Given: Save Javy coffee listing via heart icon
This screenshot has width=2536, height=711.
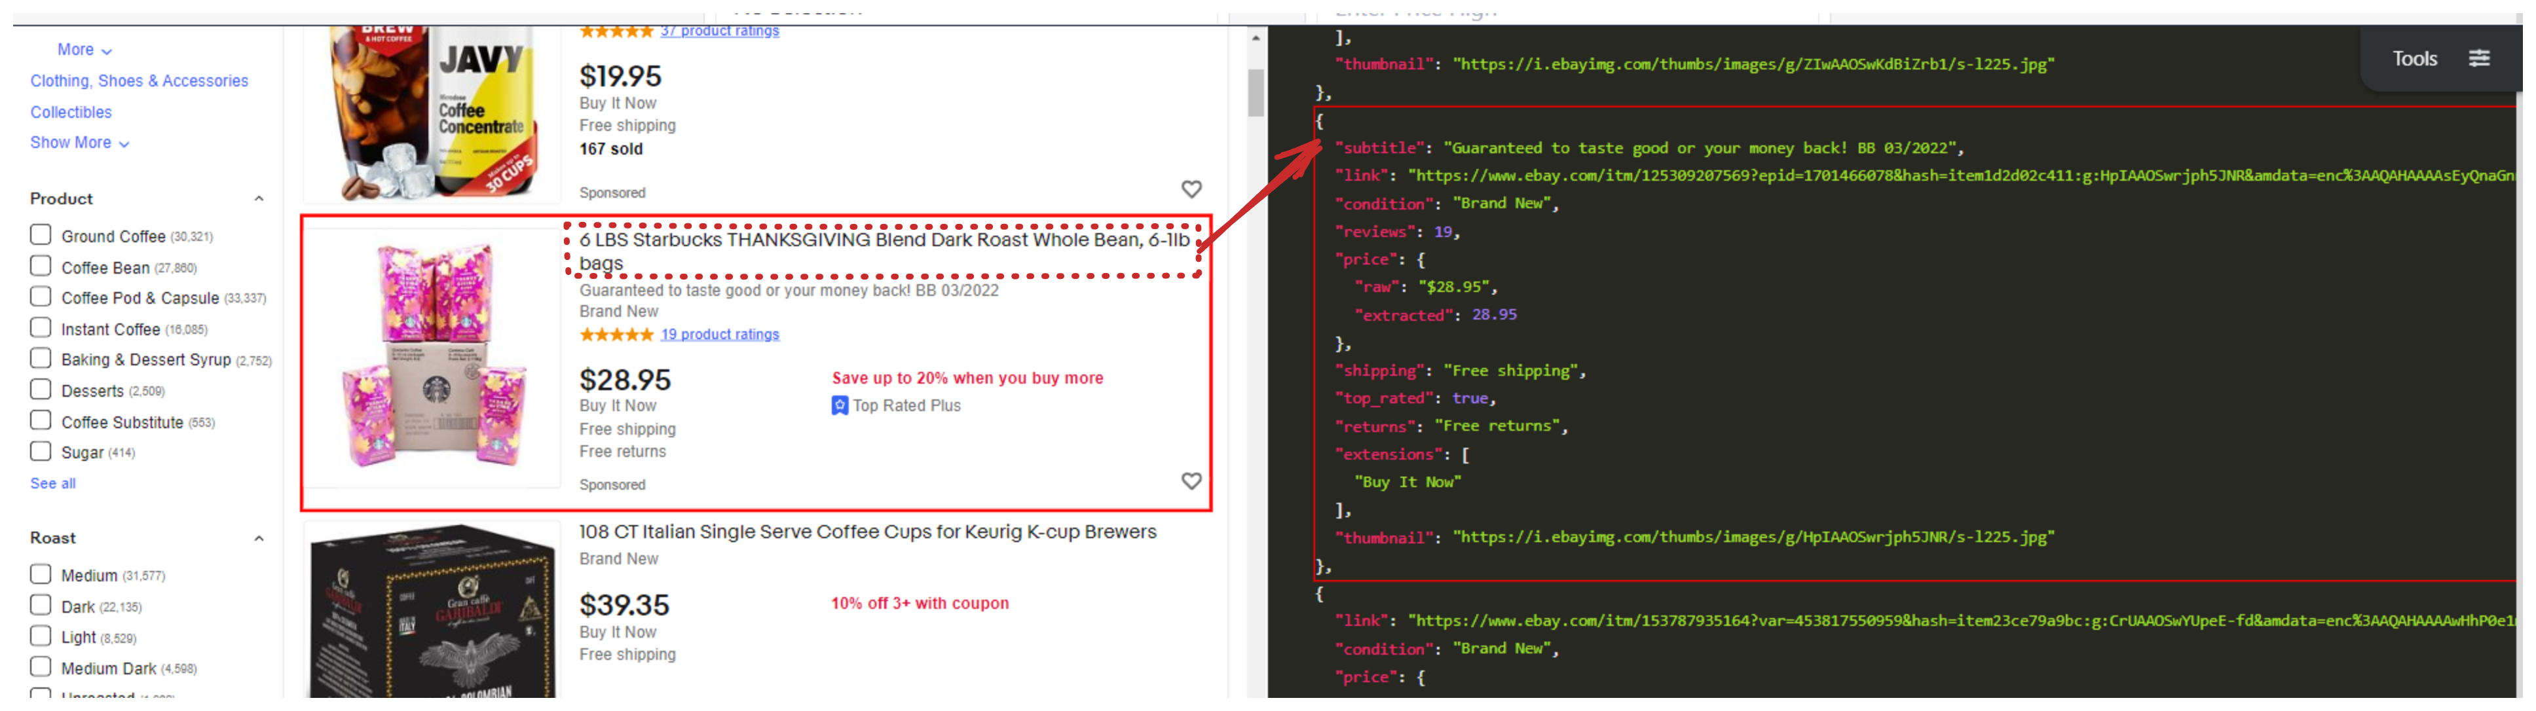Looking at the screenshot, I should tap(1191, 189).
